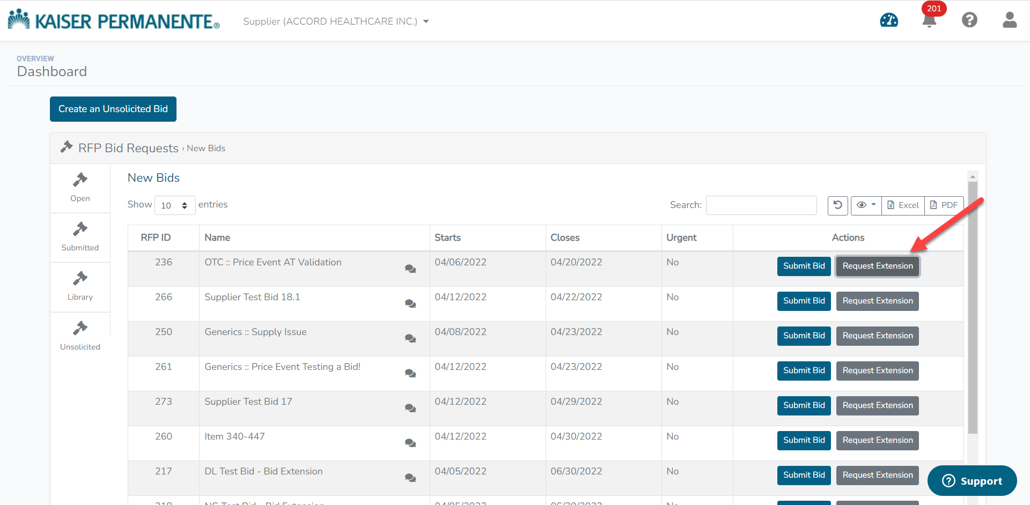This screenshot has width=1030, height=505.
Task: Open the Open bids section
Action: coord(79,188)
